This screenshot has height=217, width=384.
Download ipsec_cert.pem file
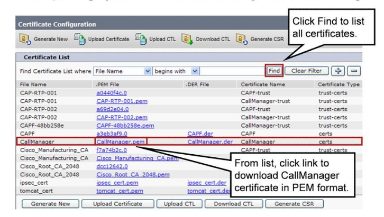(117, 183)
